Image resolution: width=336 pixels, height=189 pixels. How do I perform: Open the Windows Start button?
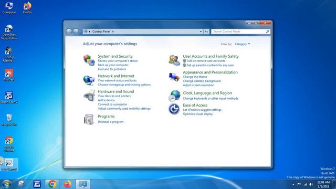click(6, 184)
